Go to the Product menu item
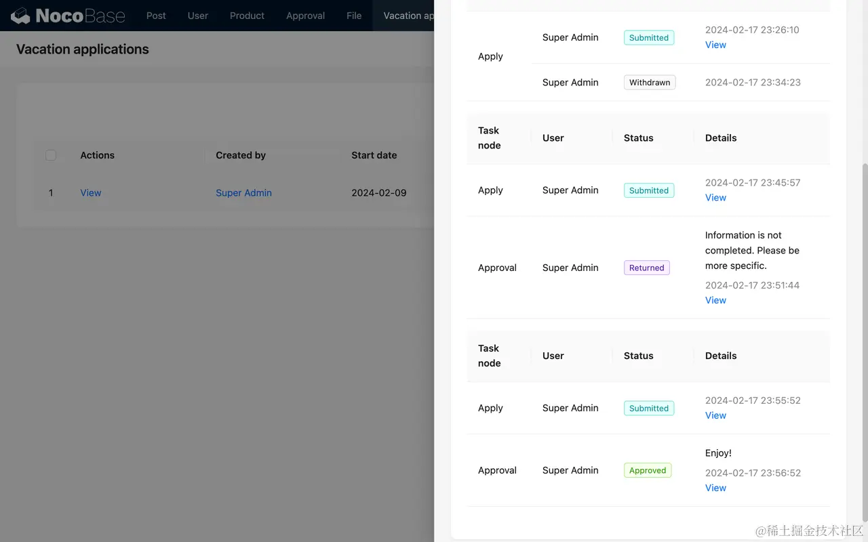The image size is (868, 542). 247,16
